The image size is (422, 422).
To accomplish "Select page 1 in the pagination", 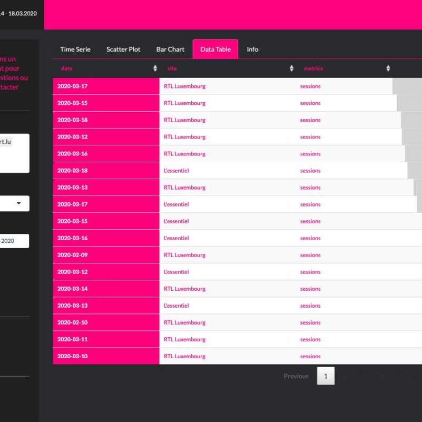I will tap(326, 376).
